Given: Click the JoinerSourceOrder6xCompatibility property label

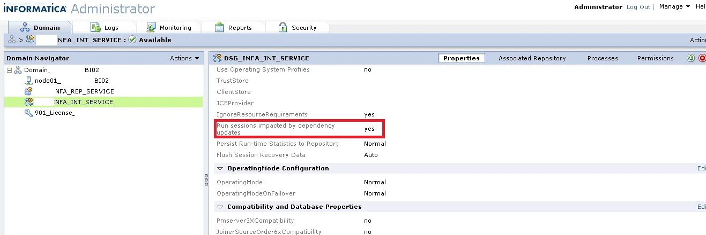Looking at the screenshot, I should tap(269, 232).
